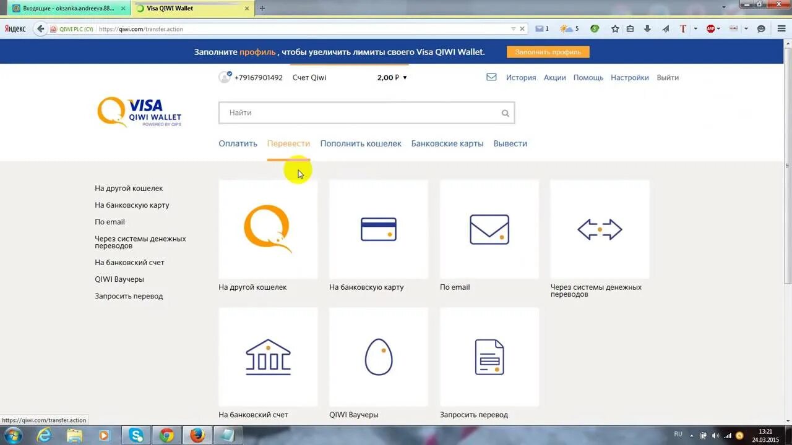Image resolution: width=792 pixels, height=445 pixels.
Task: Click the Visa QIWI Wallet logo
Action: point(139,112)
